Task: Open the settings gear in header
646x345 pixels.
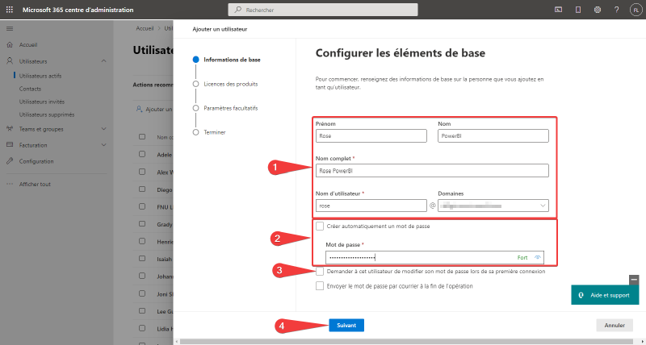Action: point(598,10)
